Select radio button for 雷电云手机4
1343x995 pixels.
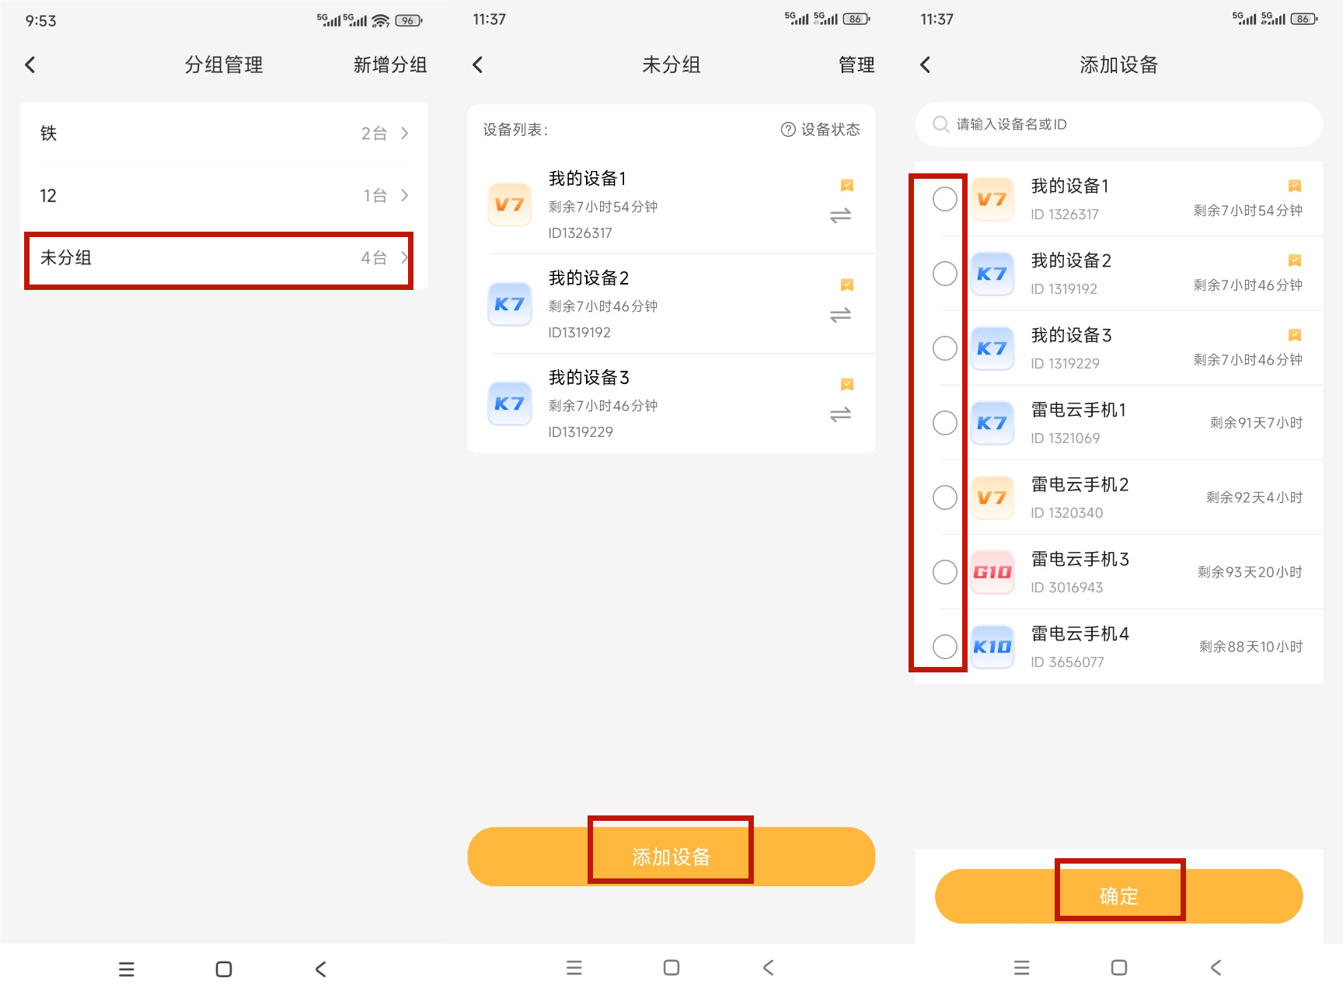click(x=944, y=647)
